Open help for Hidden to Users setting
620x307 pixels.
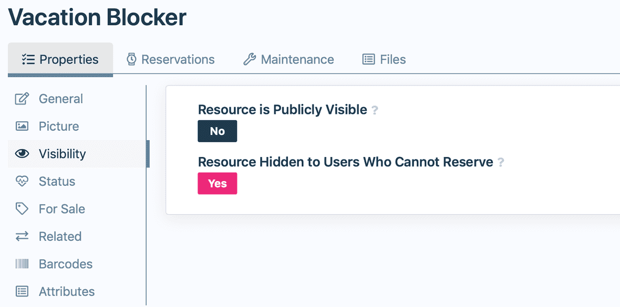(500, 162)
